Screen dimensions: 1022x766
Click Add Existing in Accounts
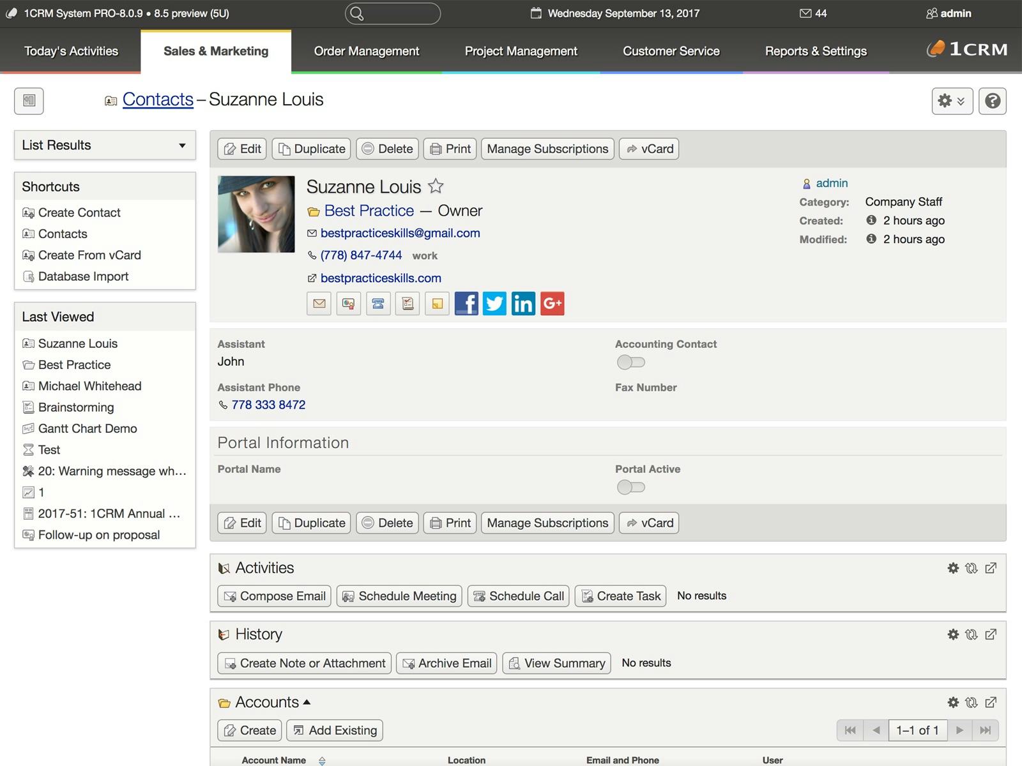[x=335, y=730]
